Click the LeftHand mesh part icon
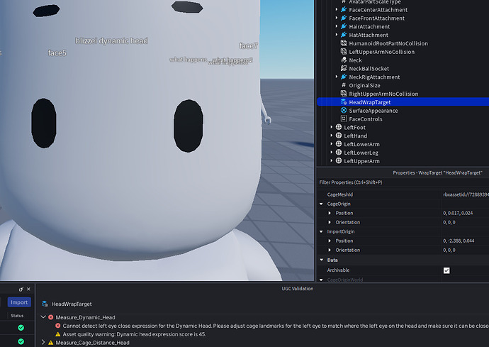 (339, 136)
